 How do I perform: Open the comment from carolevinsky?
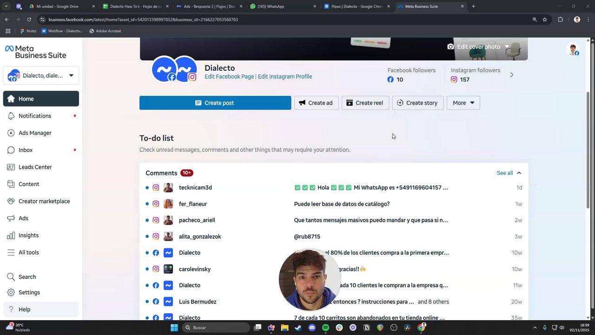pos(334,269)
